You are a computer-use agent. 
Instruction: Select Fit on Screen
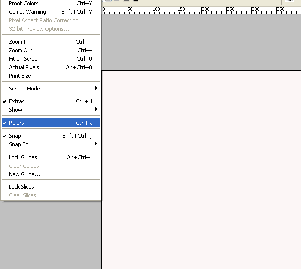tap(25, 59)
